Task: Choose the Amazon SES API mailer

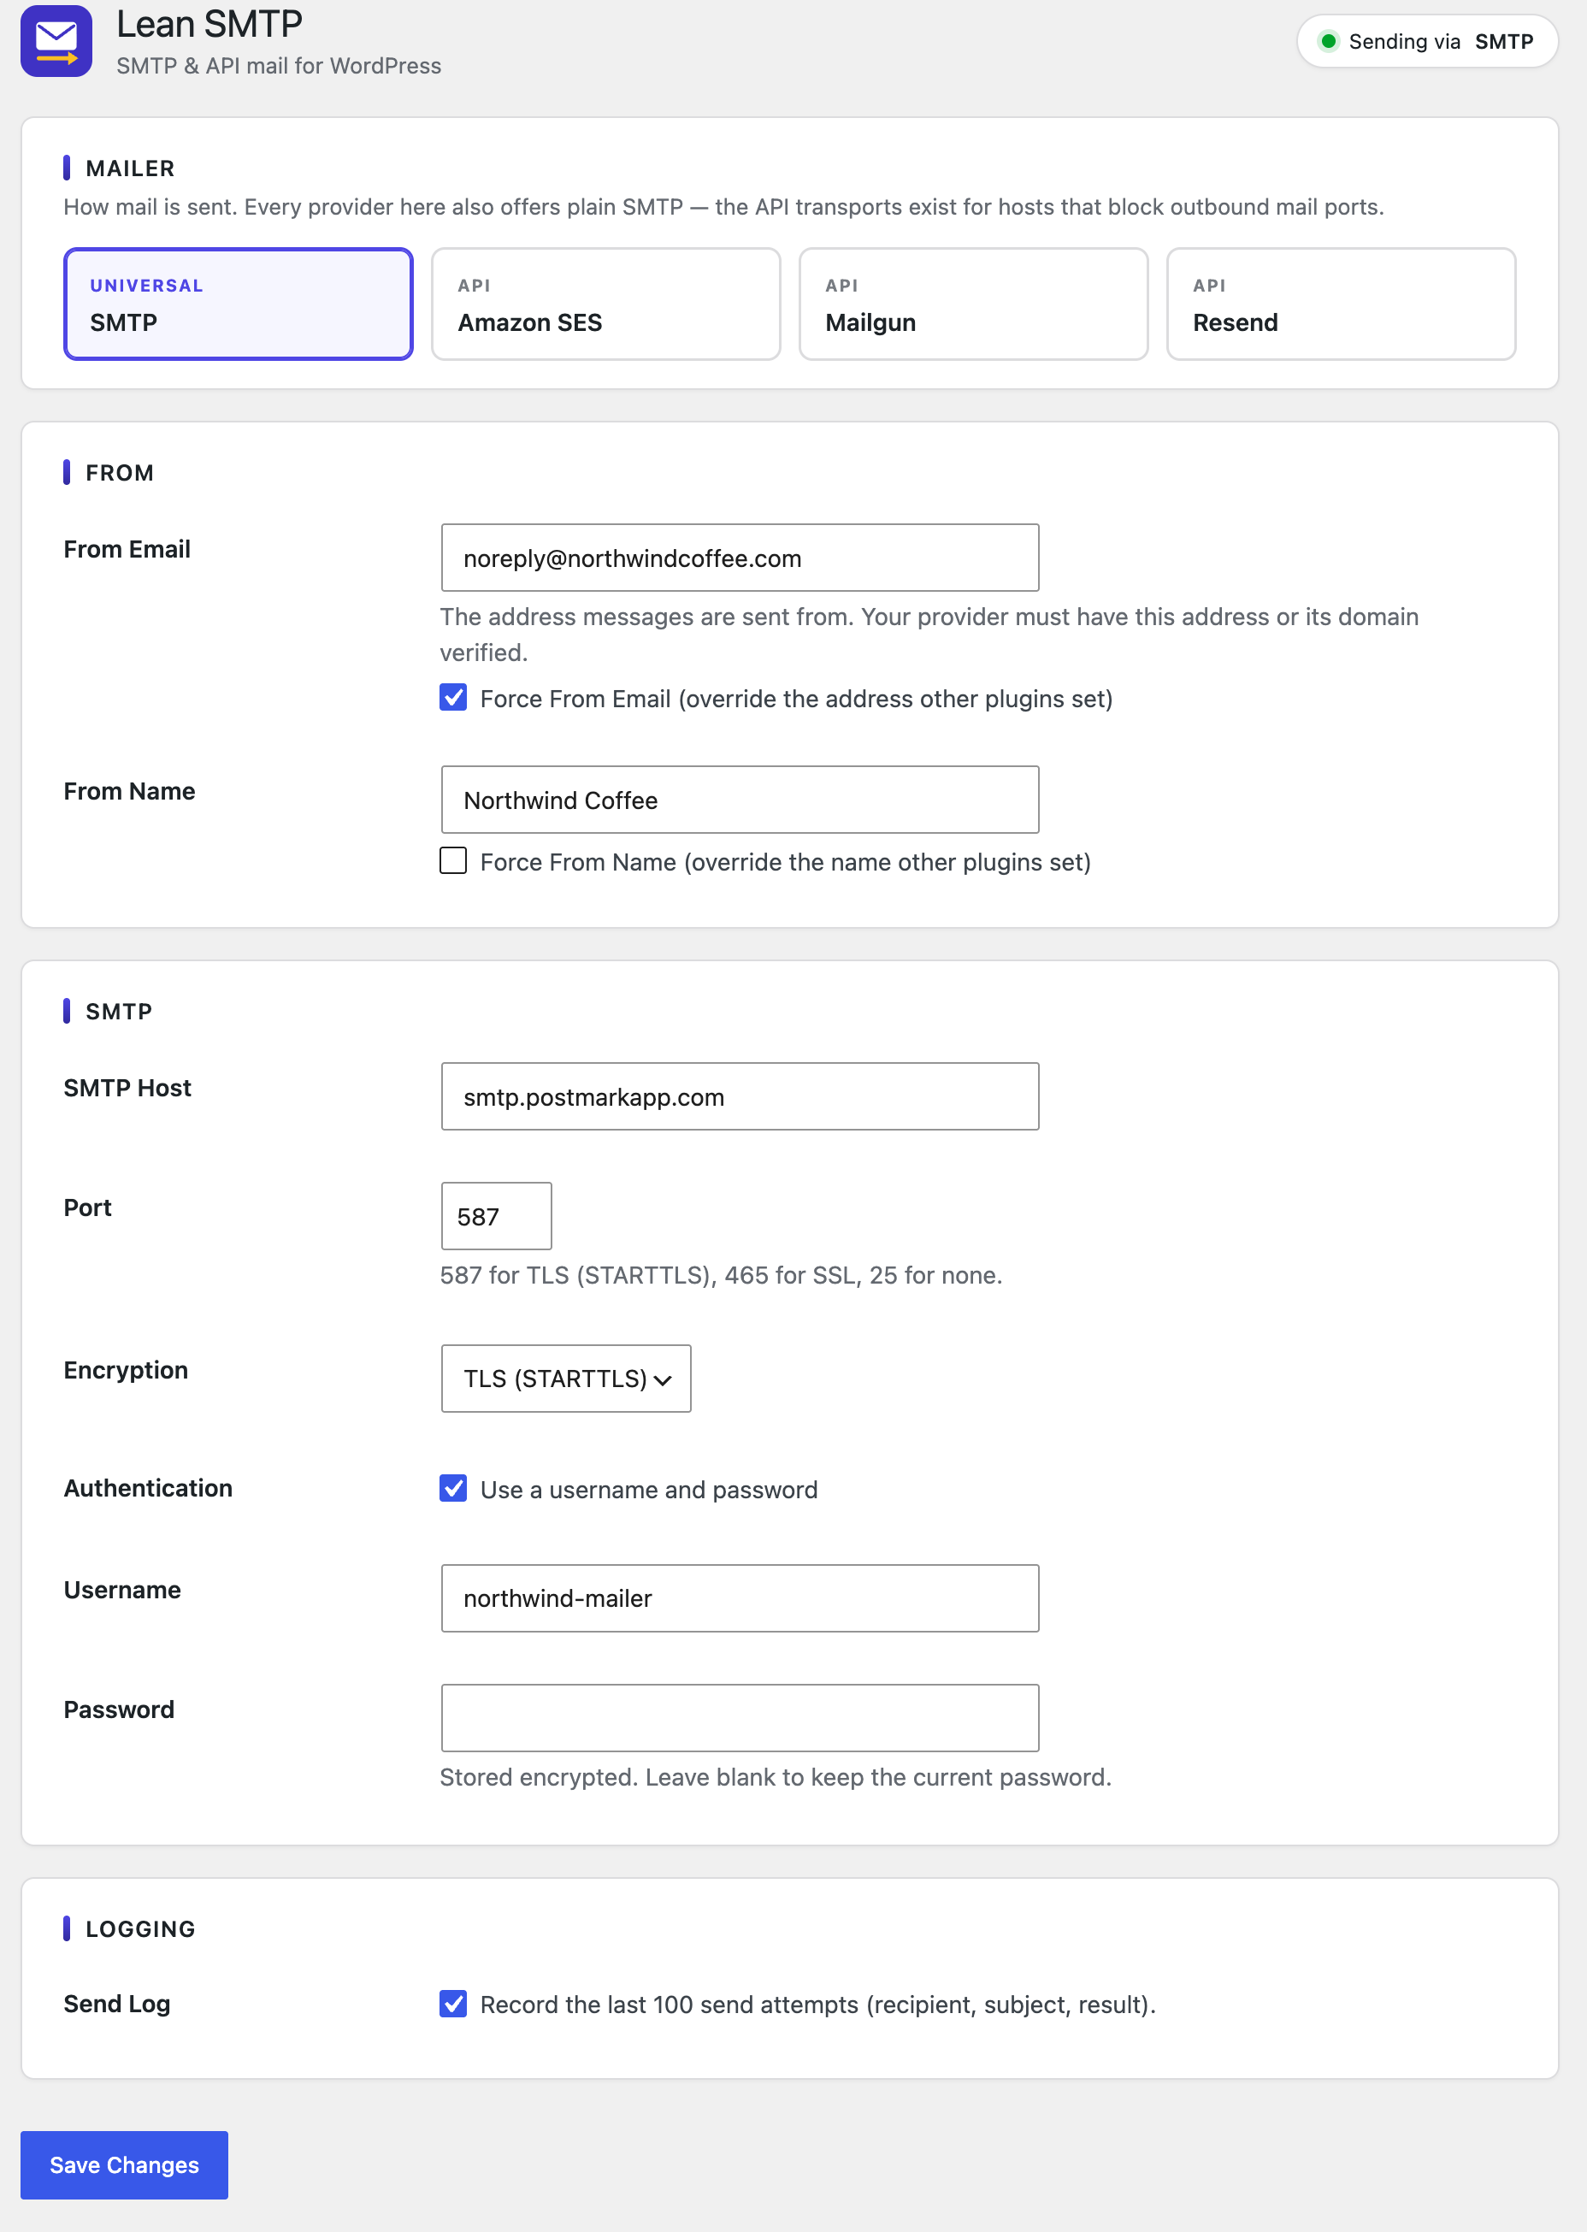Action: tap(606, 304)
